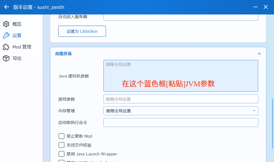Click the 内存管理 label

[x=67, y=111]
